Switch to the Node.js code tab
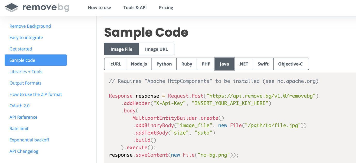The height and width of the screenshot is (163, 356). 139,64
